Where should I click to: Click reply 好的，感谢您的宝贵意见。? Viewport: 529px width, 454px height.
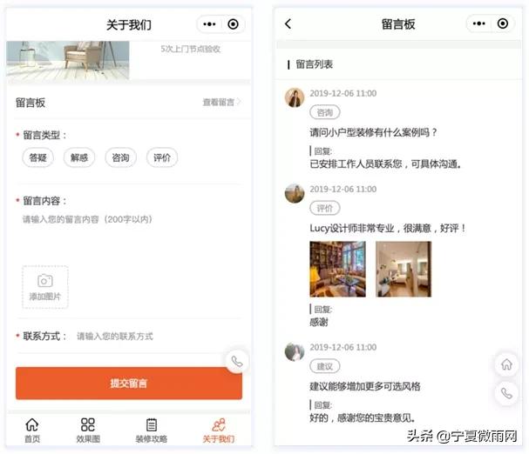point(363,418)
